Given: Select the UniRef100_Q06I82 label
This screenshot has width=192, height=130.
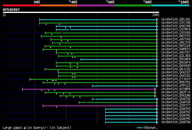Looking at the screenshot, I should coord(176,76).
